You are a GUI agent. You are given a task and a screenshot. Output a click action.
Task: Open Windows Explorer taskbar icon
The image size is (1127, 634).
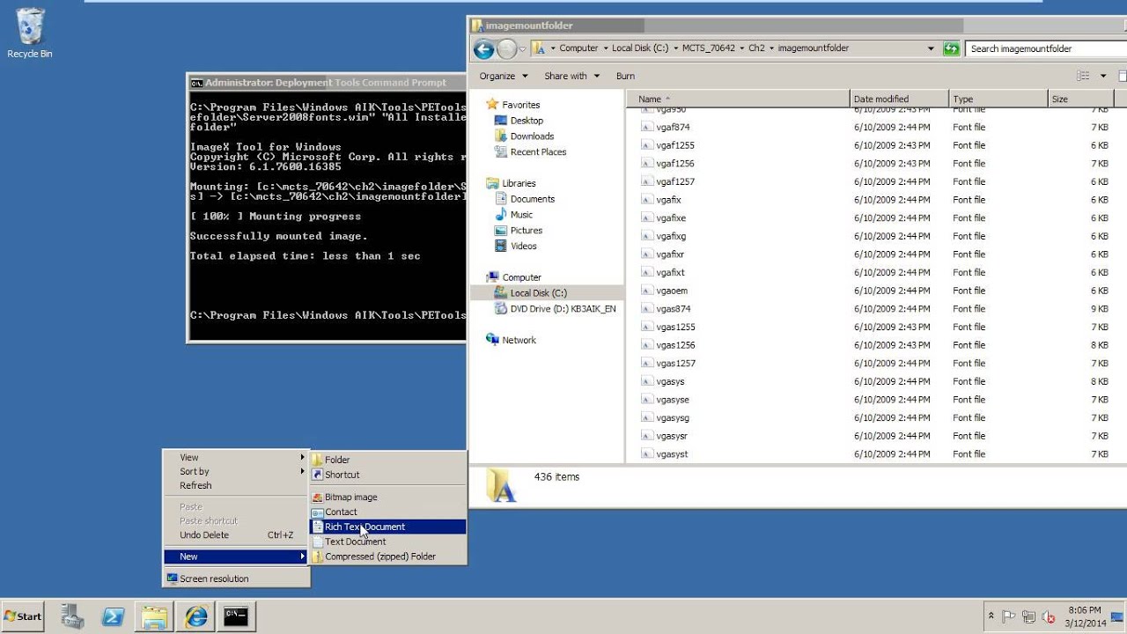click(154, 616)
